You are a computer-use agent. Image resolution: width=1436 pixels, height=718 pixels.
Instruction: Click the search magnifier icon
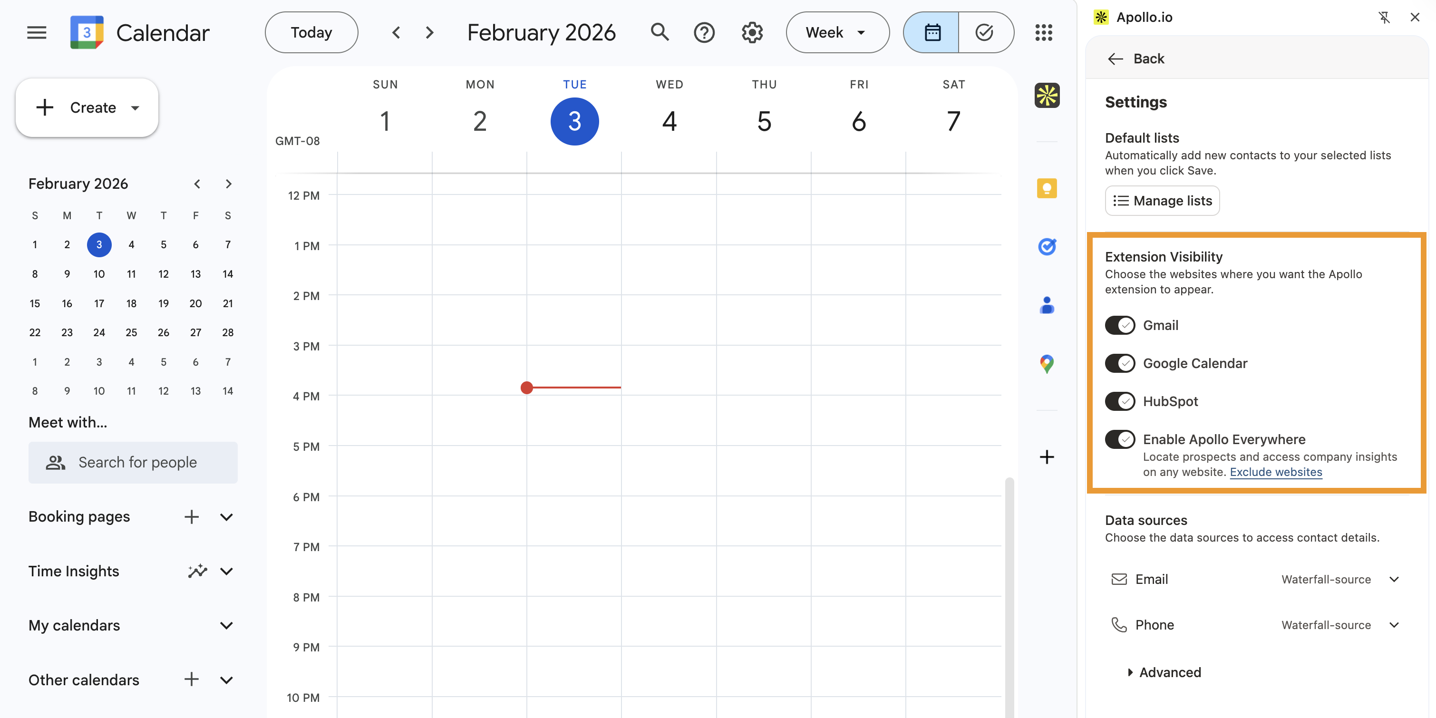660,32
